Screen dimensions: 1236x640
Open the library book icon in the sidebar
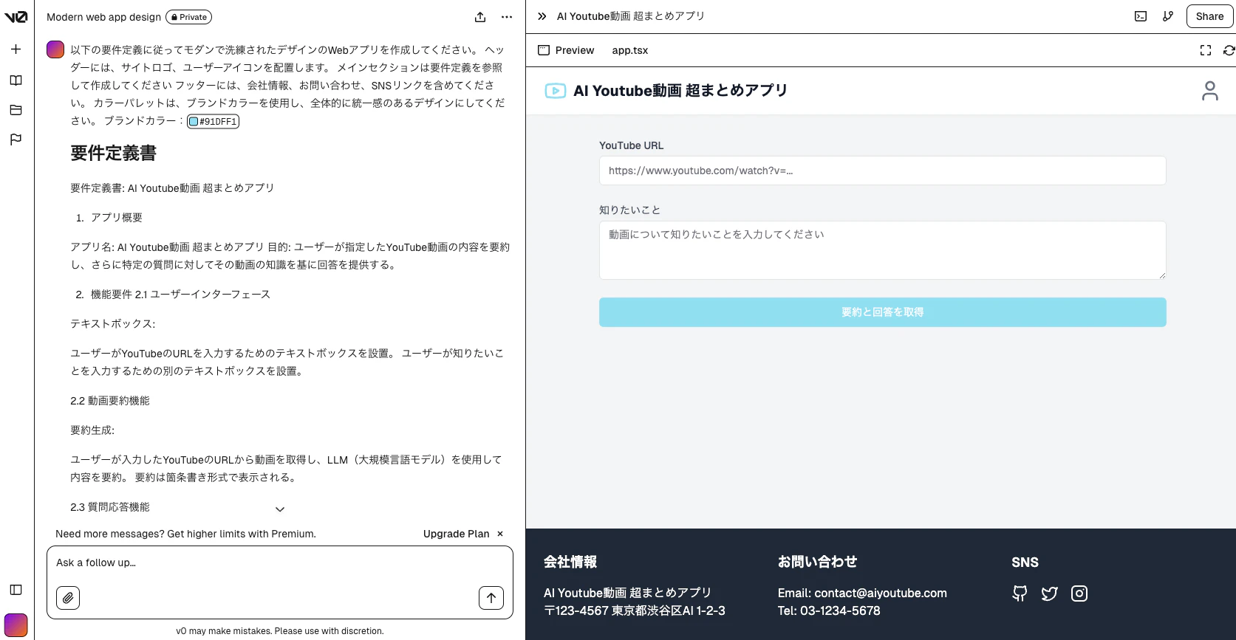point(16,80)
